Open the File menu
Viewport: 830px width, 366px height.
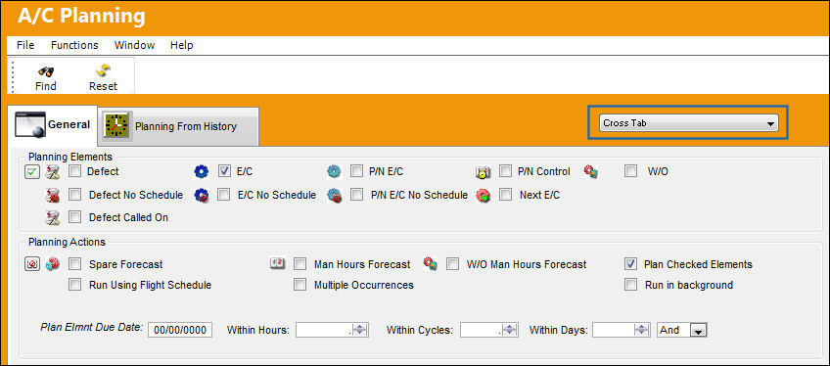point(25,45)
